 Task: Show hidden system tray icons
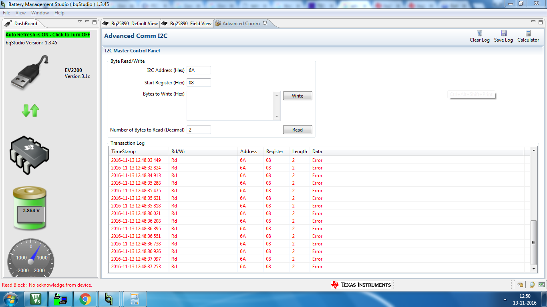click(x=505, y=299)
